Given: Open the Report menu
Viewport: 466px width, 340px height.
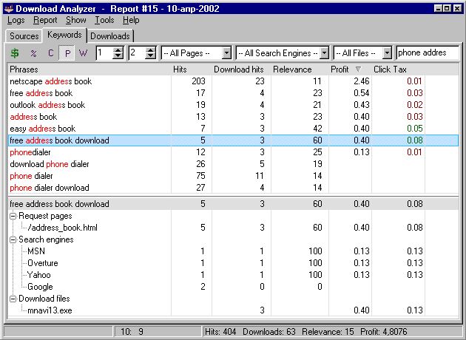Looking at the screenshot, I should point(45,20).
